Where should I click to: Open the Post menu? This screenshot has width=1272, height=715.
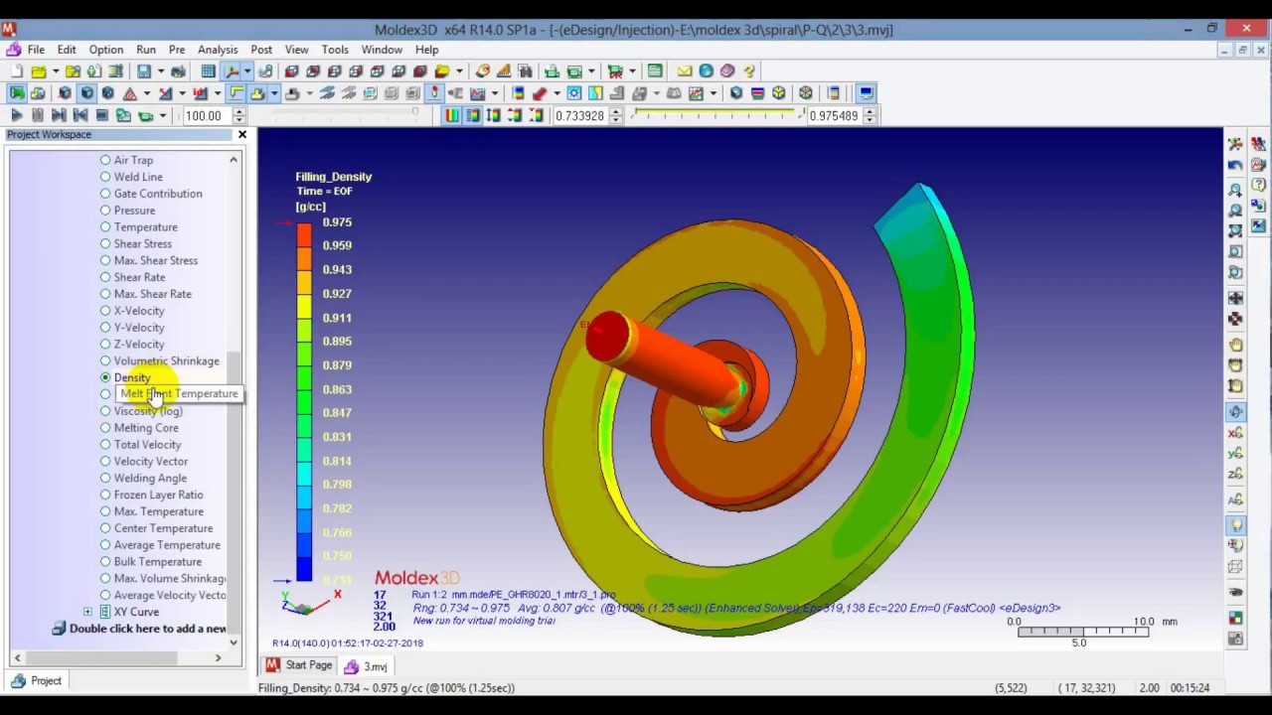(x=261, y=50)
